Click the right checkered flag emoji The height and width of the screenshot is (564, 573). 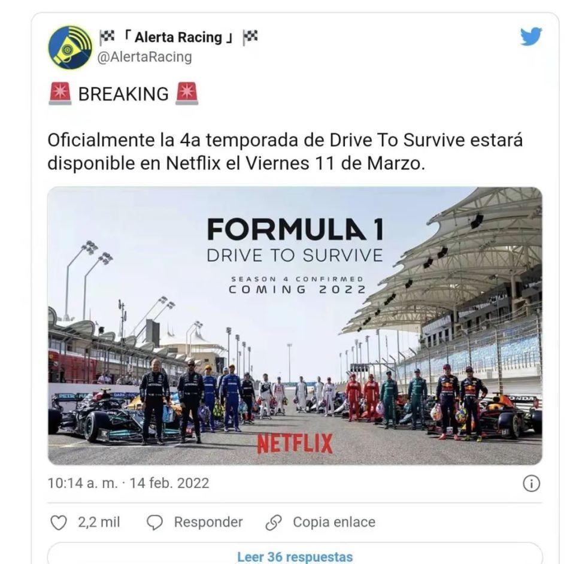point(250,37)
